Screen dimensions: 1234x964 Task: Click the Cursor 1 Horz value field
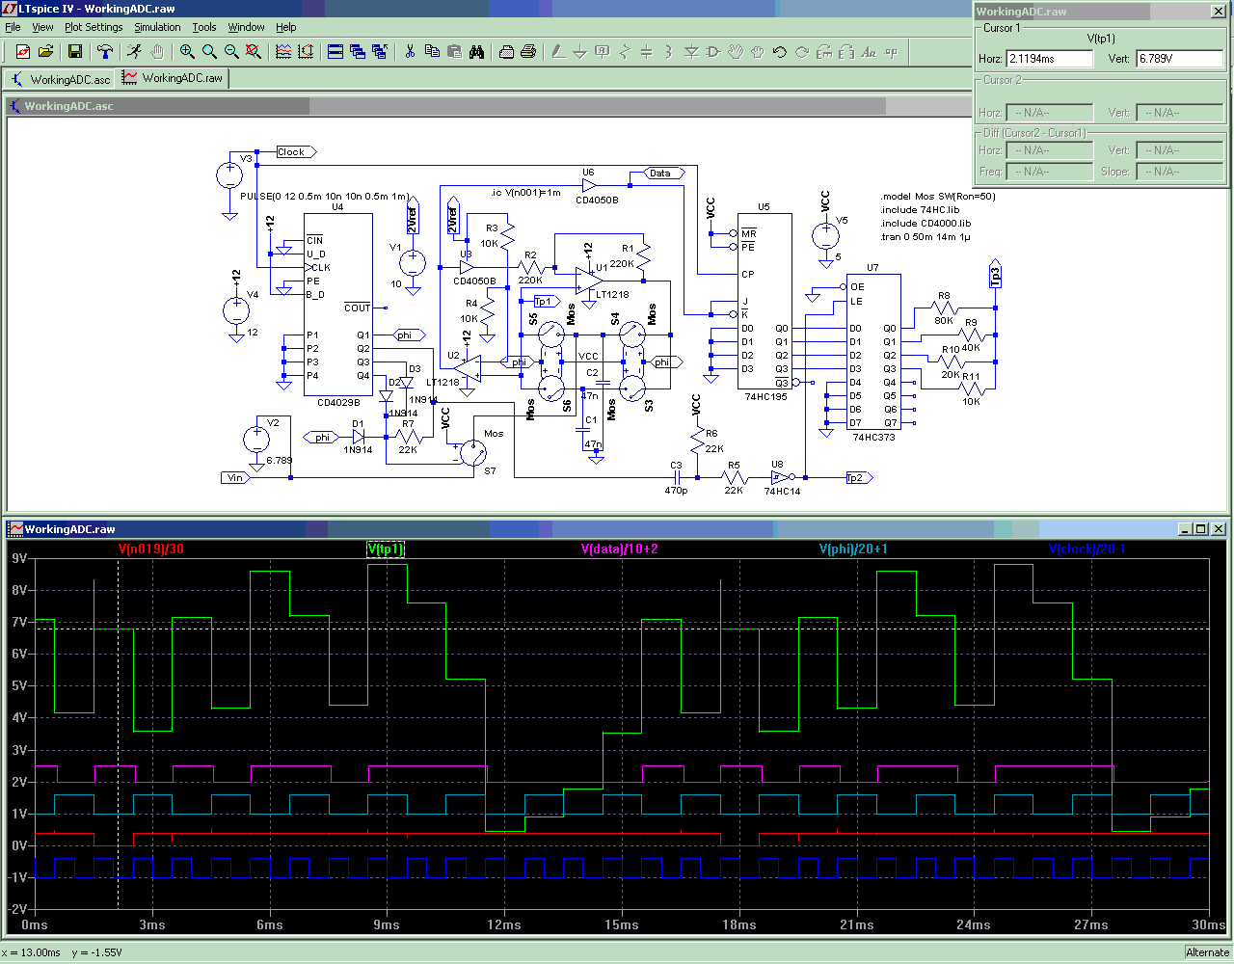pos(1049,59)
